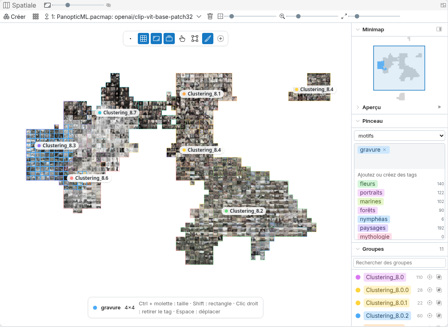Toggle the stacked layers view button
448x327 pixels.
pyautogui.click(x=169, y=39)
